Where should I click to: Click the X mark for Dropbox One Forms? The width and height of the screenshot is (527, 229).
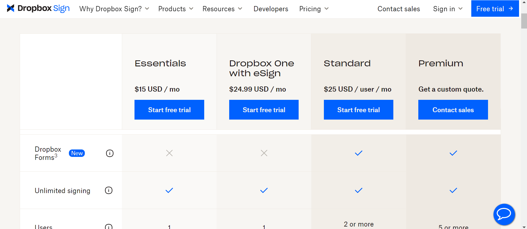point(264,153)
